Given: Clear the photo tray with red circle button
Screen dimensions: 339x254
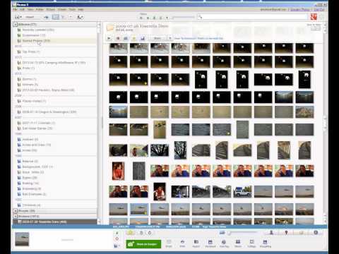Looking at the screenshot, I should pos(117,239).
